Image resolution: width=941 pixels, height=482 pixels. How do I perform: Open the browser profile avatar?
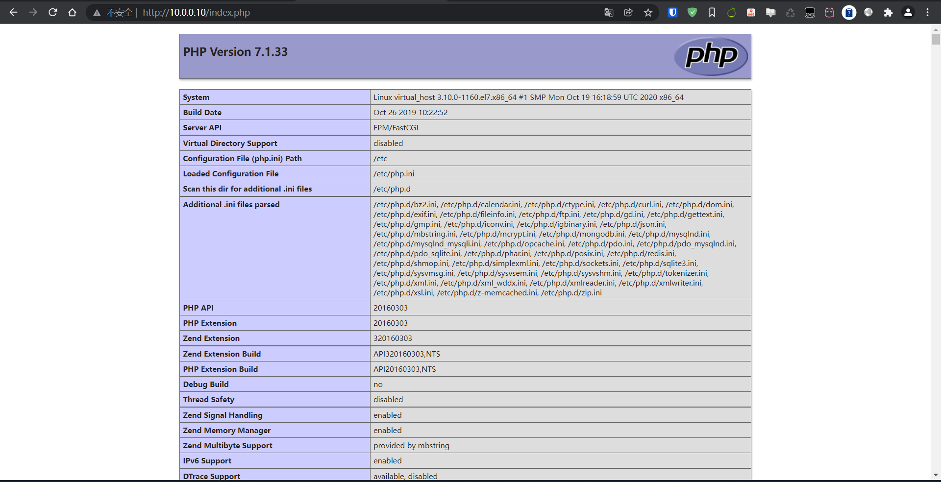click(908, 12)
